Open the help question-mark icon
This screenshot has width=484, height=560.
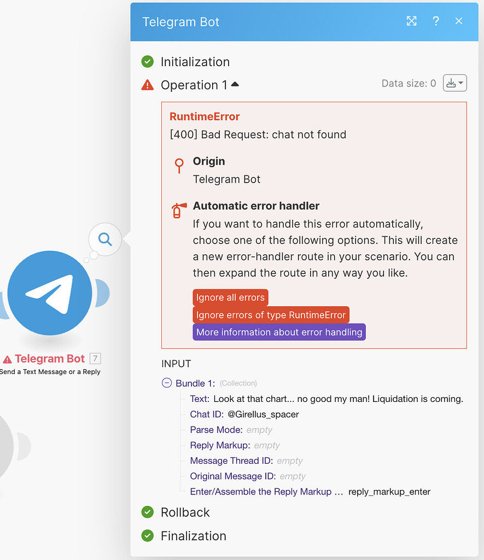click(x=436, y=21)
